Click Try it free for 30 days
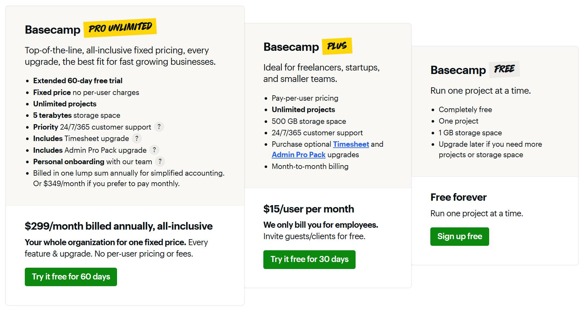 tap(309, 259)
